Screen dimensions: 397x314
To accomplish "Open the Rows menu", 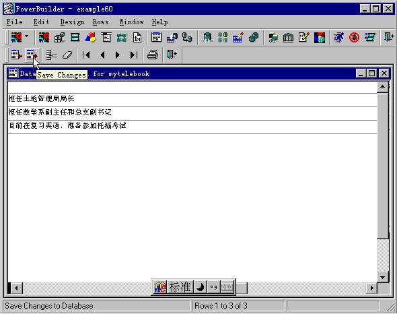I will [100, 22].
